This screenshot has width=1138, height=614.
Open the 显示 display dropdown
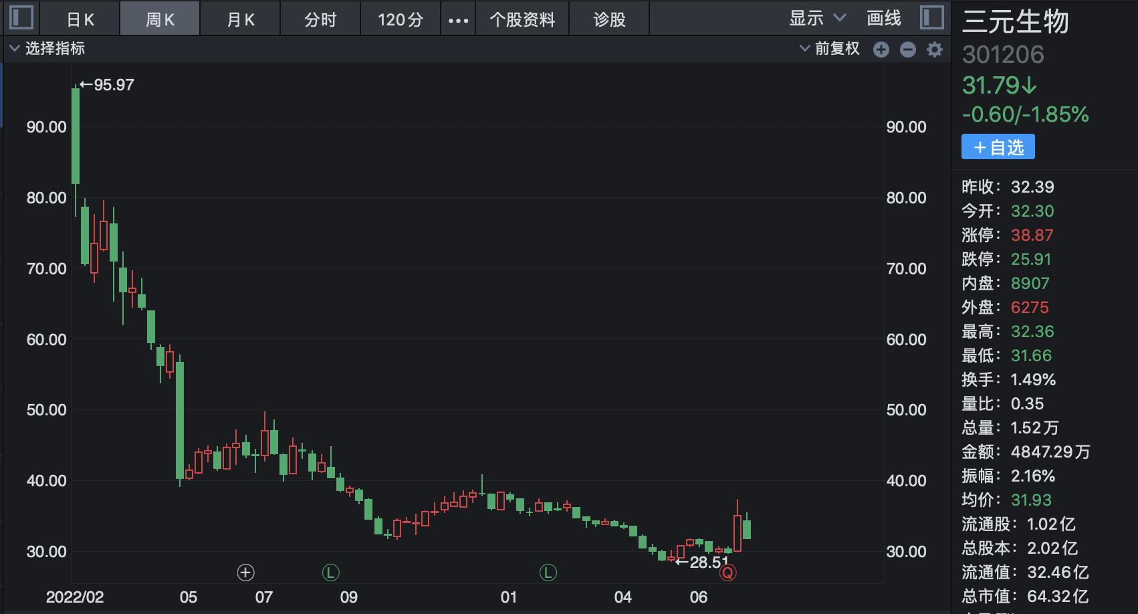(810, 19)
